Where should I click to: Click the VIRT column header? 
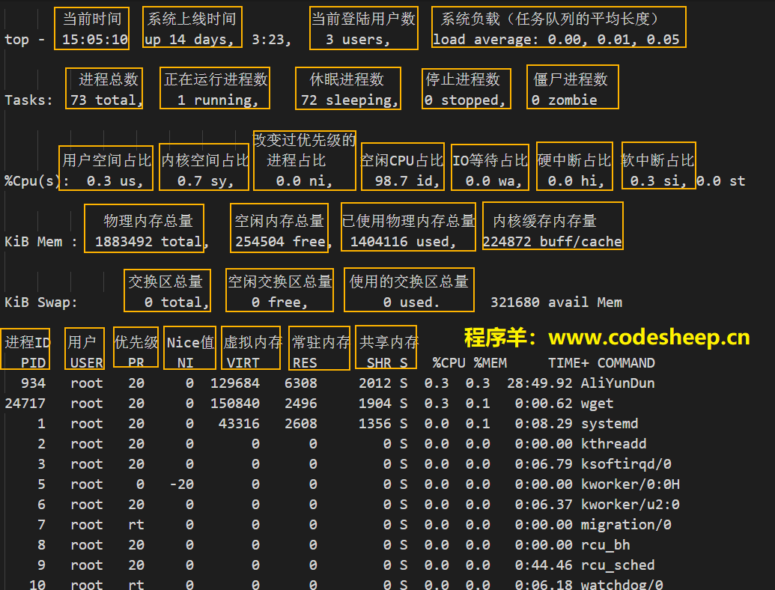(x=243, y=363)
